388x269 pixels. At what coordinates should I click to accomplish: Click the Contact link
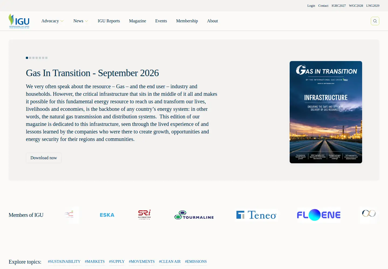pos(323,6)
